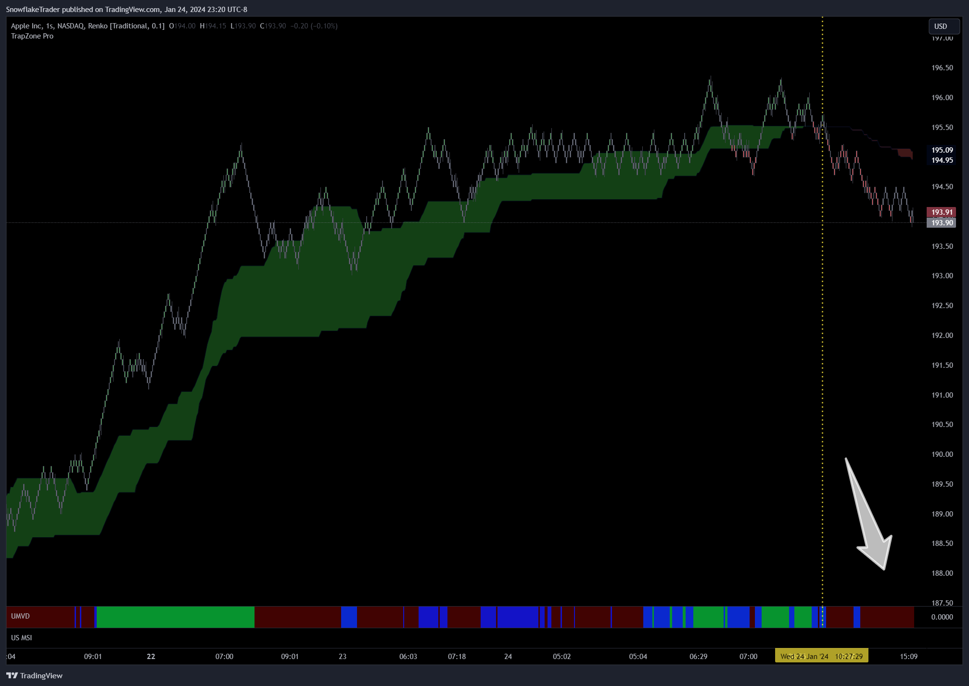This screenshot has width=969, height=686.
Task: Click the 0.0000 UMVD scale value
Action: pyautogui.click(x=942, y=617)
